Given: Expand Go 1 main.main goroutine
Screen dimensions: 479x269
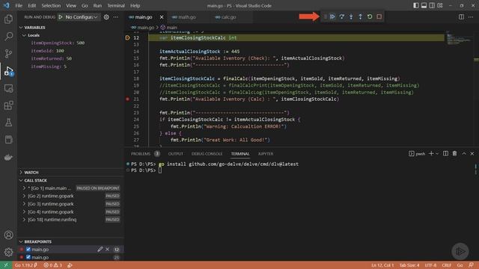Looking at the screenshot, I should tap(24, 188).
